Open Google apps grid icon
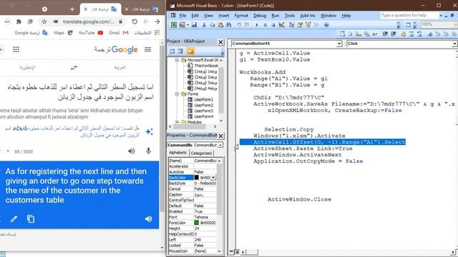Image resolution: width=458 pixels, height=257 pixels. tap(16, 49)
